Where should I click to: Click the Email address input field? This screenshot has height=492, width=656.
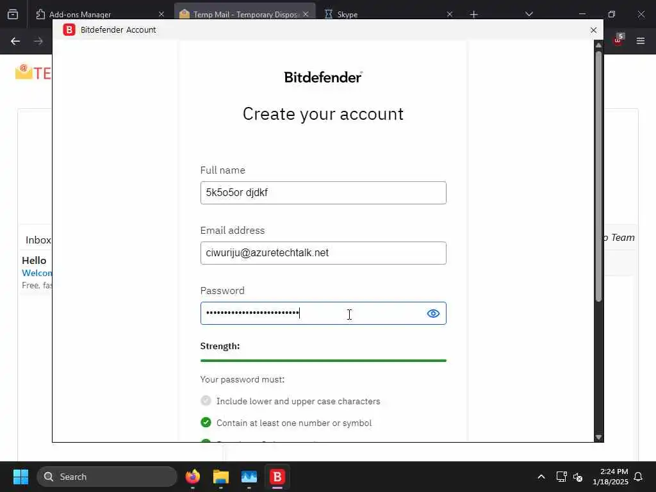coord(323,253)
